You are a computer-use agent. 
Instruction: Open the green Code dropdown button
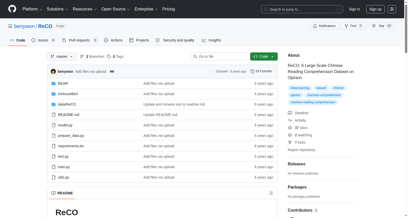click(264, 56)
